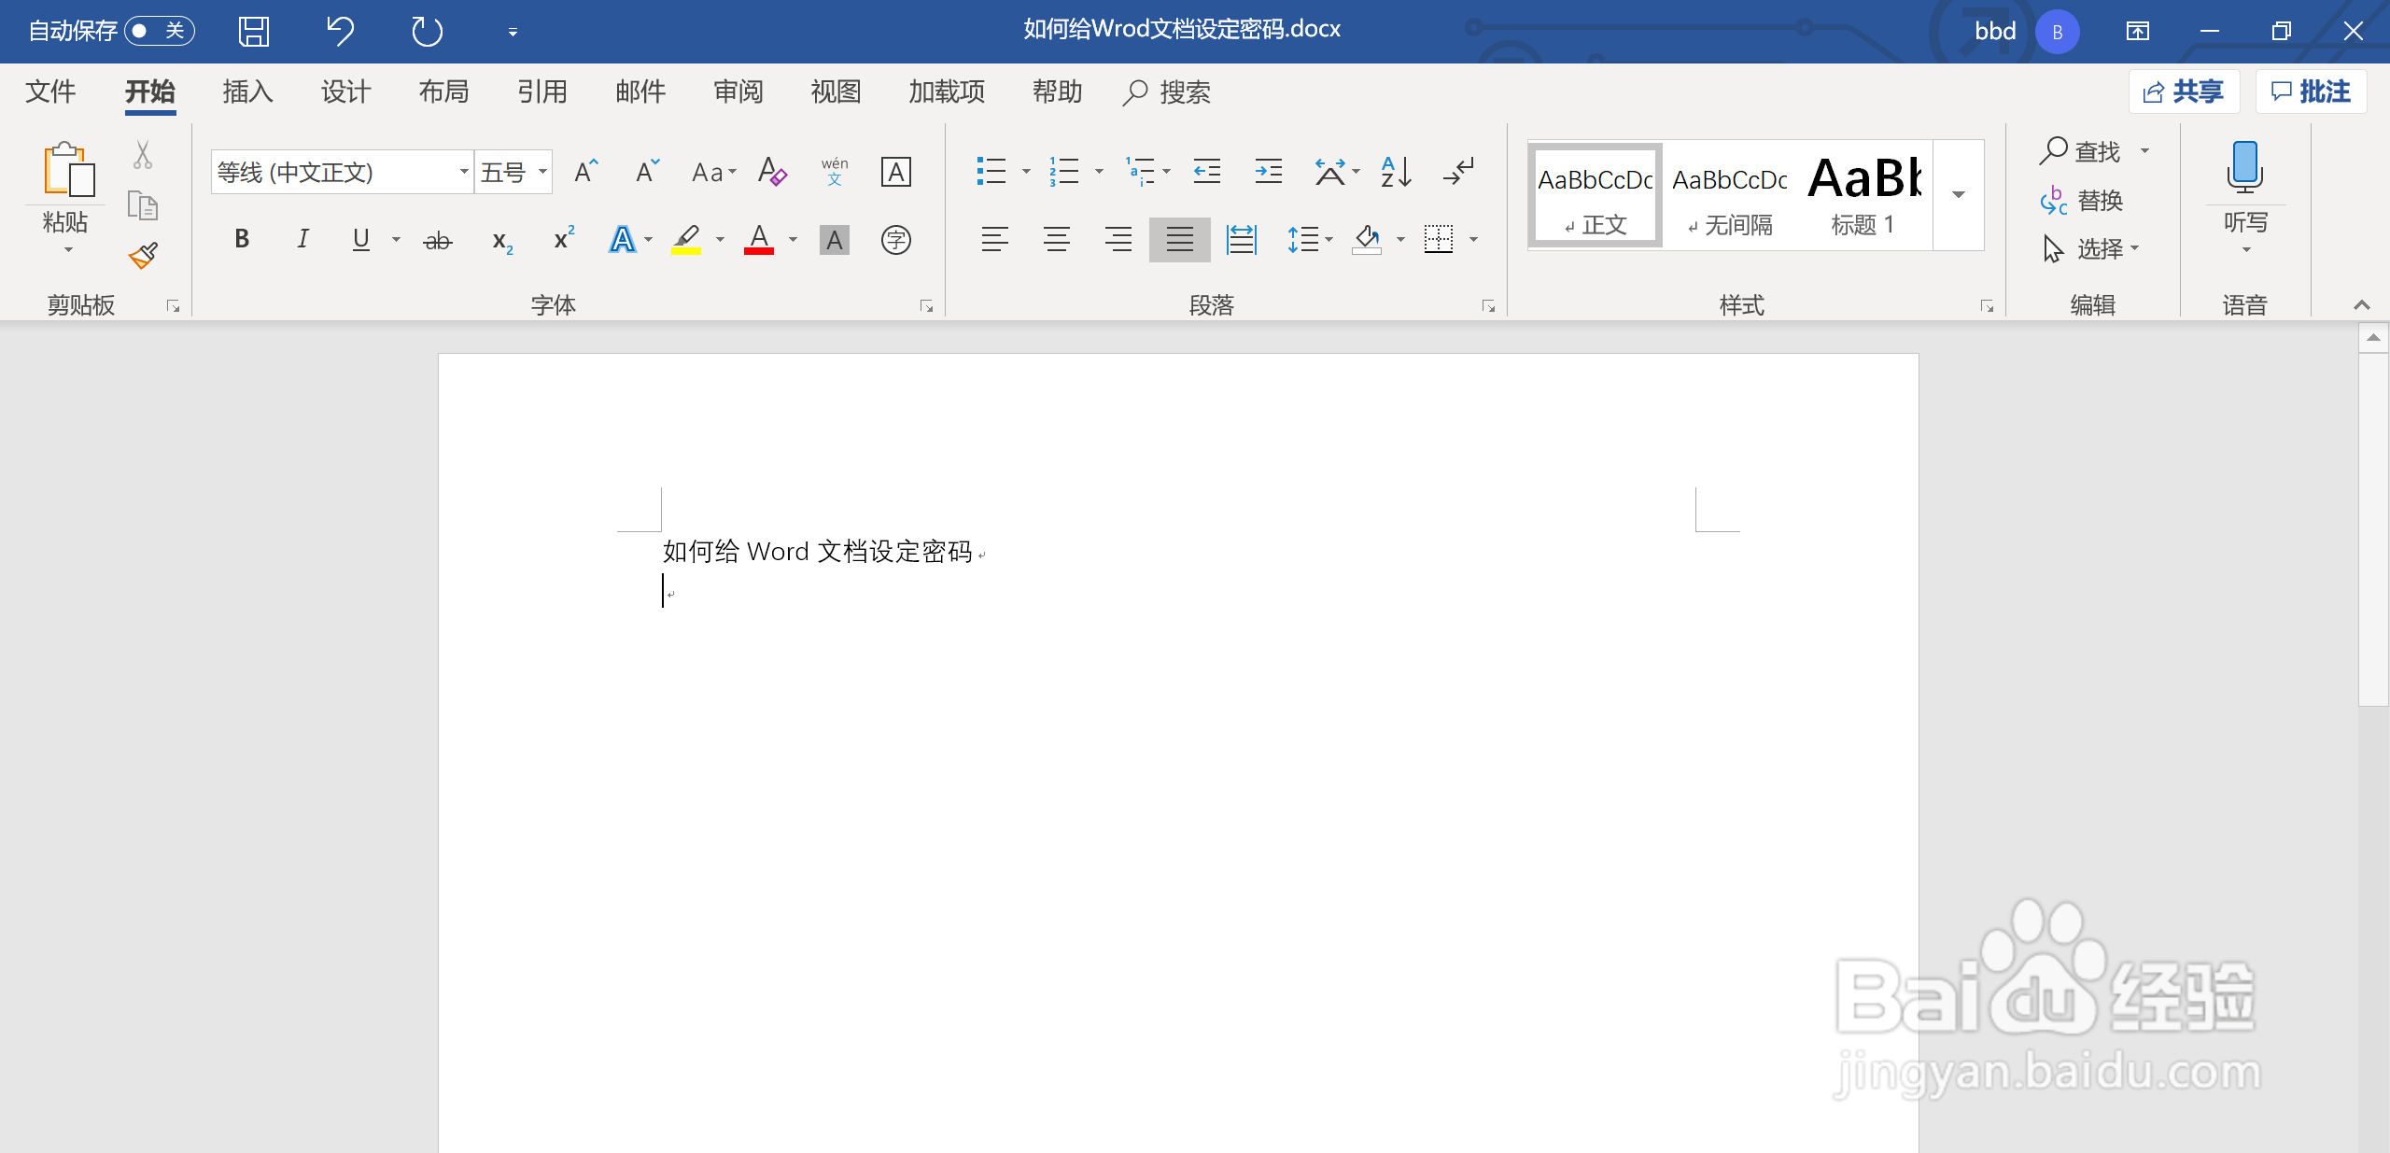The width and height of the screenshot is (2390, 1153).
Task: Expand numbering list dropdown arrow
Action: coord(1099,172)
